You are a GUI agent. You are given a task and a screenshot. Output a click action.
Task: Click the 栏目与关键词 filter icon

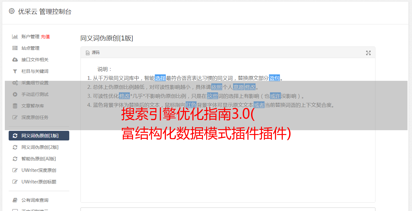[x=15, y=71]
